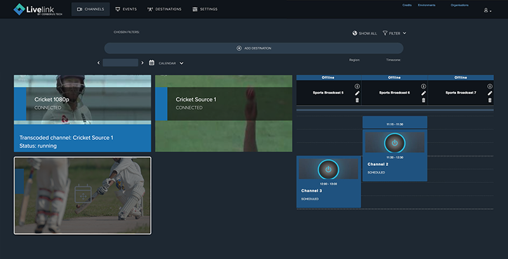
Task: Edit Sports Broadcast 6 with the pencil icon
Action: pyautogui.click(x=424, y=93)
